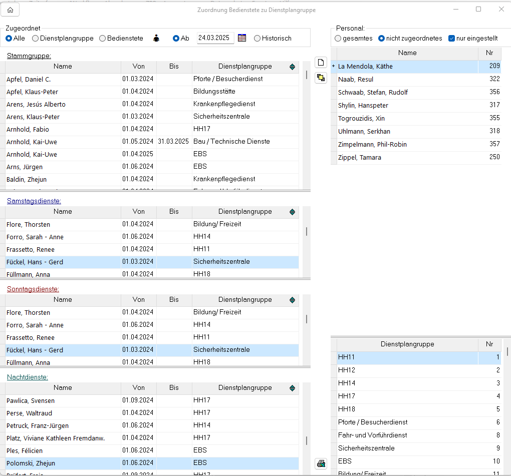Select the 'gesamtes' personnel radio button

338,38
